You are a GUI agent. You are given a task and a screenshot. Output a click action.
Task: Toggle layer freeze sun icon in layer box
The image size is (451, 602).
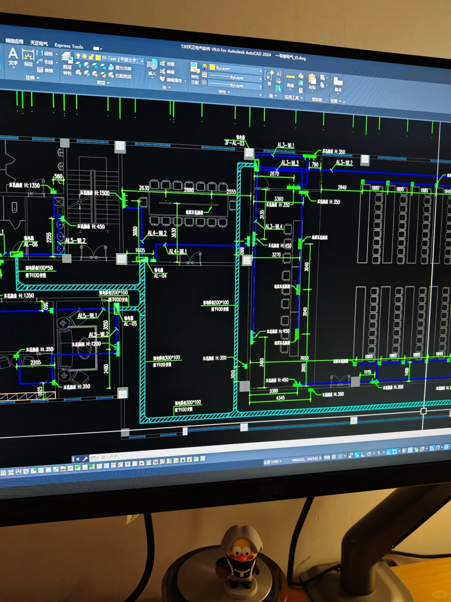click(84, 56)
